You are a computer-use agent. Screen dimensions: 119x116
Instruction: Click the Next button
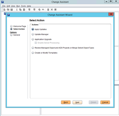click(x=77, y=102)
